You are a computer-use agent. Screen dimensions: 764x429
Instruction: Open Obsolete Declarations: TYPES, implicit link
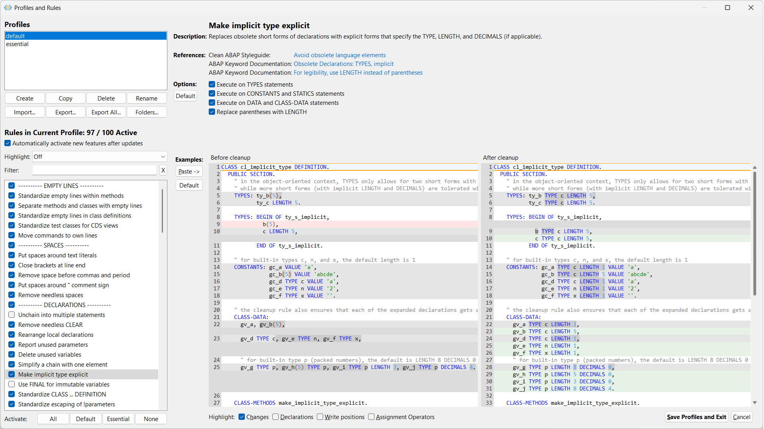click(x=343, y=64)
